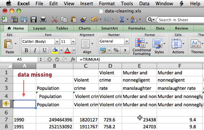Click the Print icon

(43, 20)
